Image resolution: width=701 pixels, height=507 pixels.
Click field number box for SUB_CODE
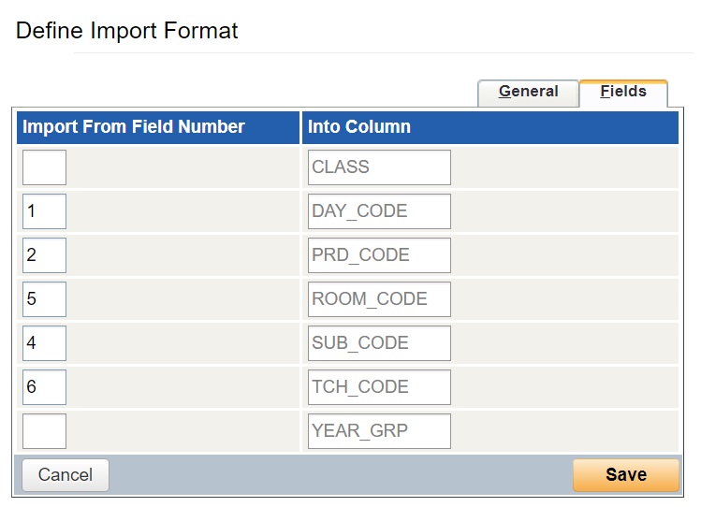44,343
